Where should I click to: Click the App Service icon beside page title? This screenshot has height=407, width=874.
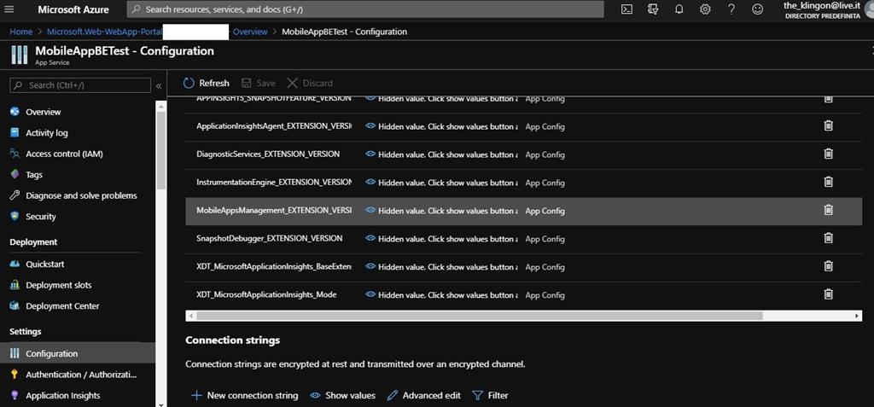(19, 55)
